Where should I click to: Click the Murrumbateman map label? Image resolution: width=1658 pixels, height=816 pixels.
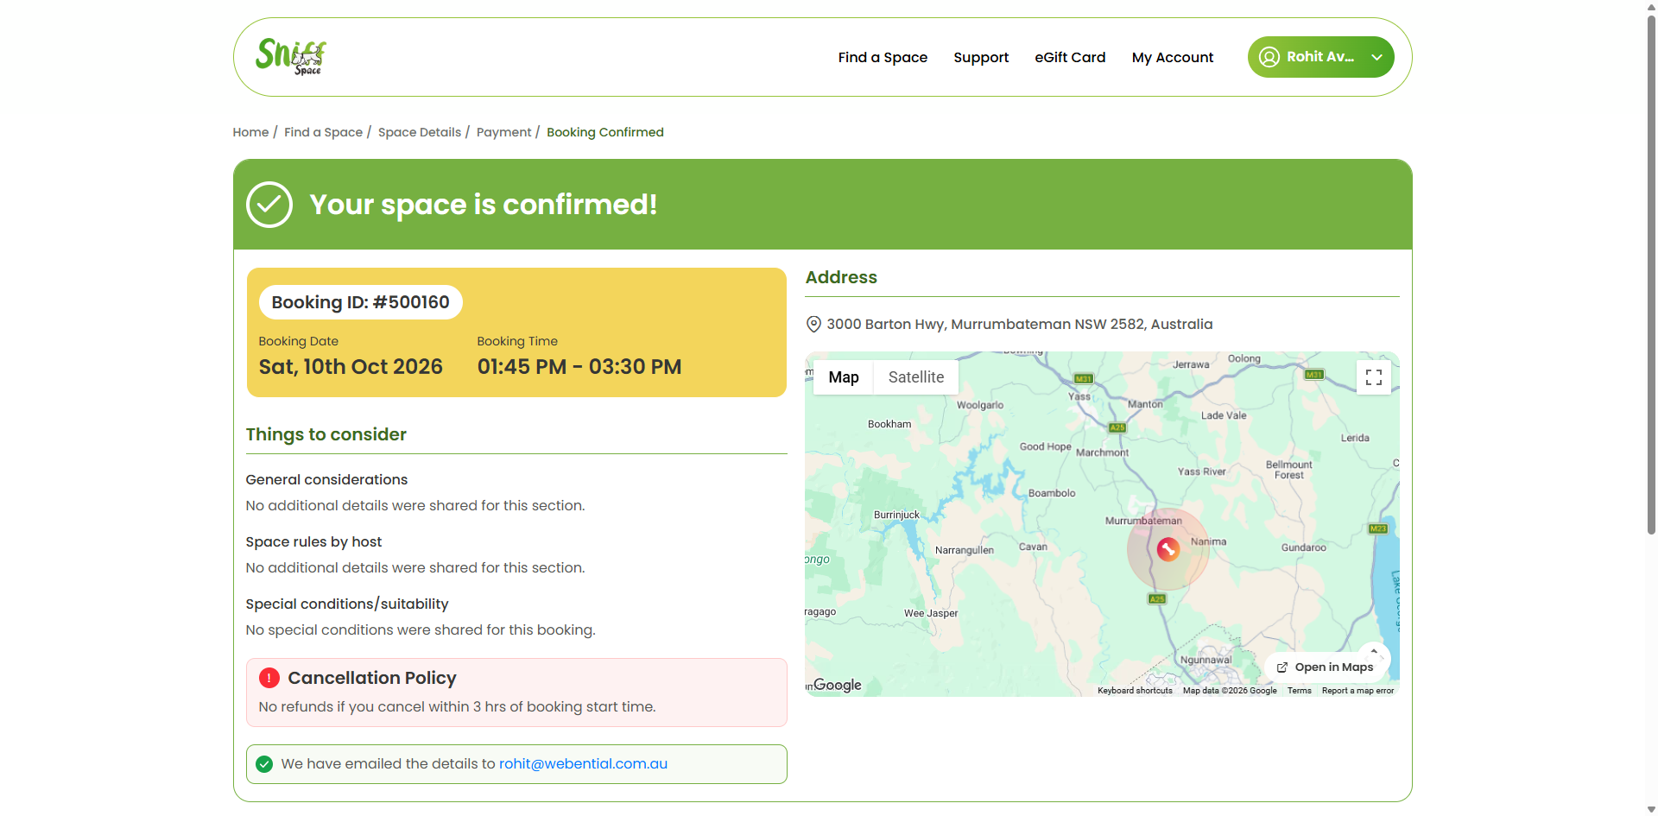pyautogui.click(x=1143, y=521)
